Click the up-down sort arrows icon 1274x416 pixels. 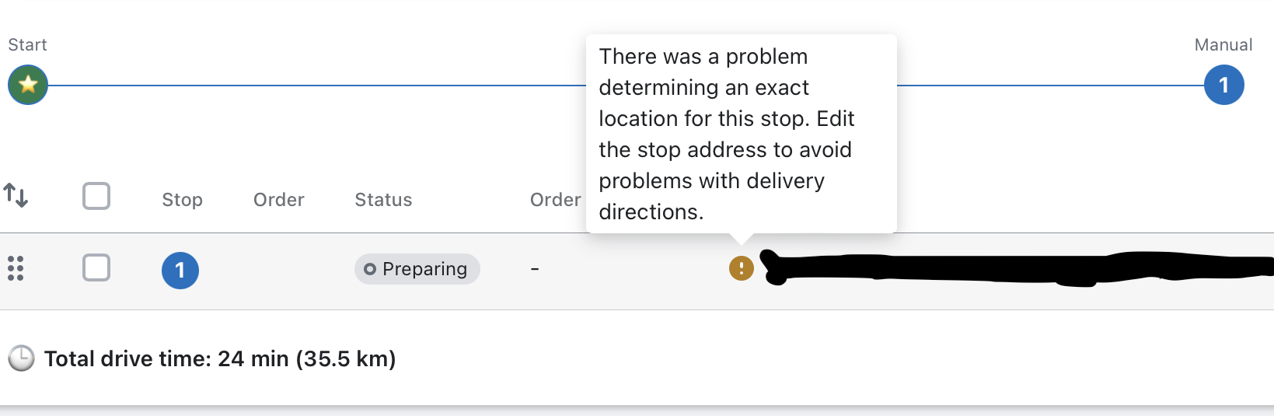pyautogui.click(x=16, y=195)
